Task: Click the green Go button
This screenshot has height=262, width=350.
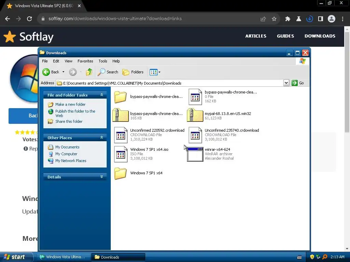Action: click(298, 83)
